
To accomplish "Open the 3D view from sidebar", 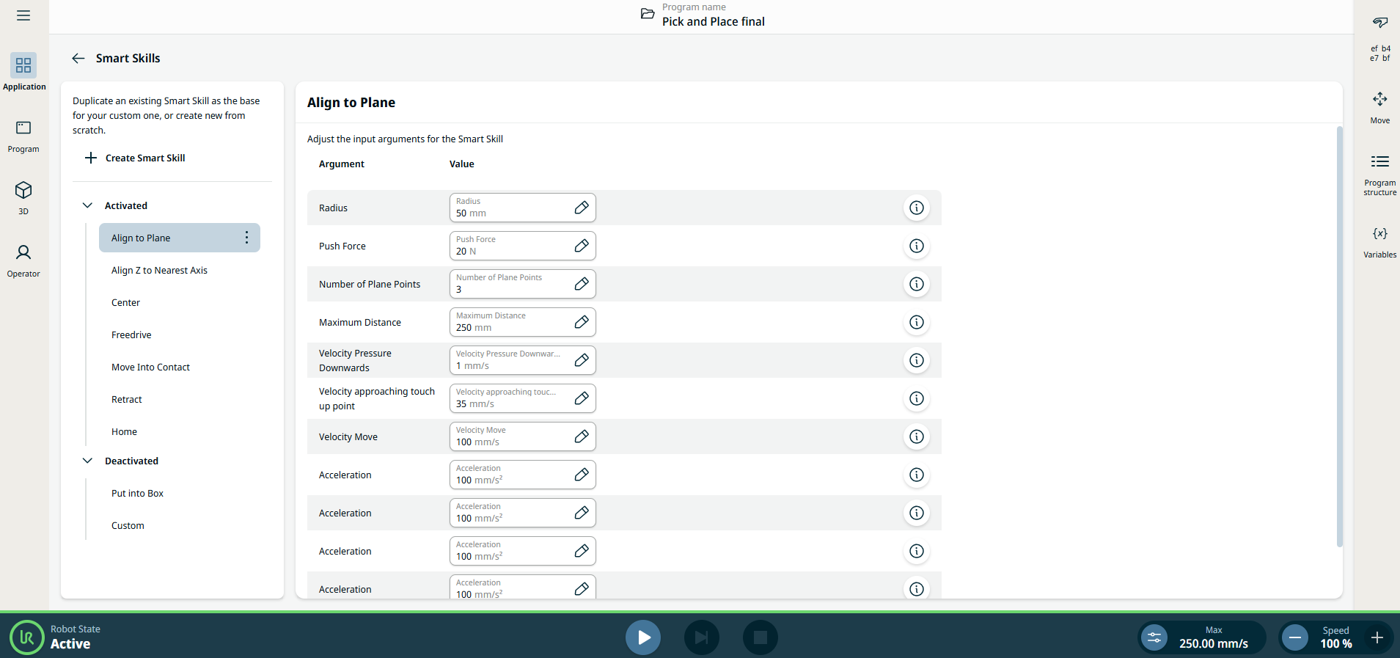I will click(23, 197).
